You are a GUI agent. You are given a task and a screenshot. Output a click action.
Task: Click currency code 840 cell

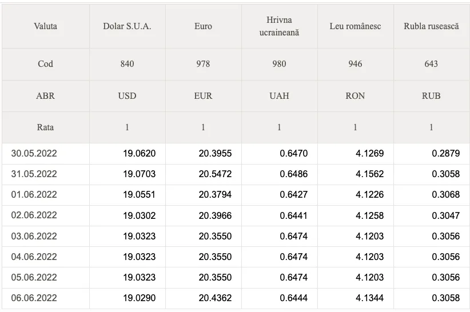127,64
